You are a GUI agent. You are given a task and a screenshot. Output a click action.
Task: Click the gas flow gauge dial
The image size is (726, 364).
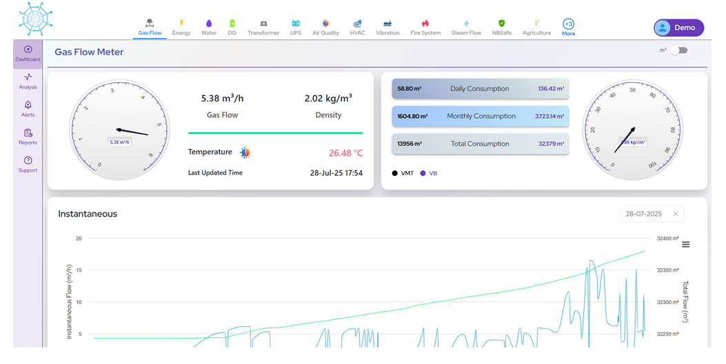coord(119,130)
